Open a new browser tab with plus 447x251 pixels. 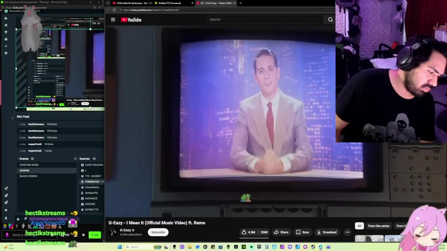[x=240, y=3]
